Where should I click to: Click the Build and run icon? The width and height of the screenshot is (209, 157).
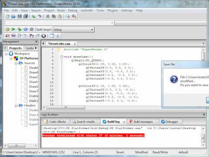(20, 30)
